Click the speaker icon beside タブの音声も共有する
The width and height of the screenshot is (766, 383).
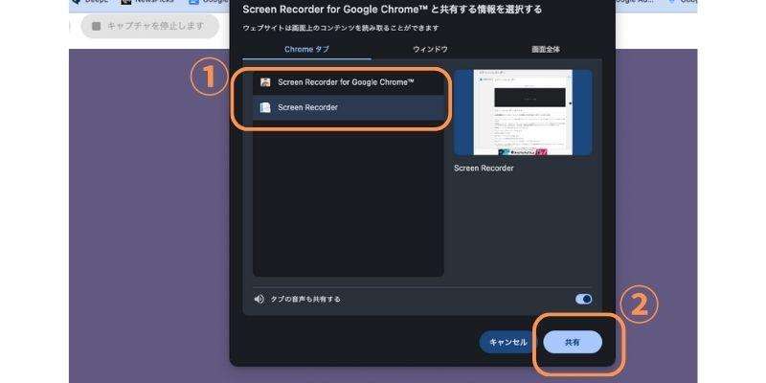pos(259,299)
